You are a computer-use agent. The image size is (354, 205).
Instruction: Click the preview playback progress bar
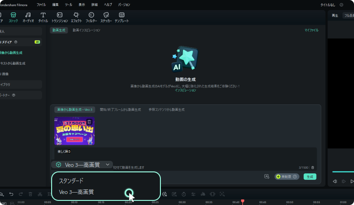coord(343,172)
